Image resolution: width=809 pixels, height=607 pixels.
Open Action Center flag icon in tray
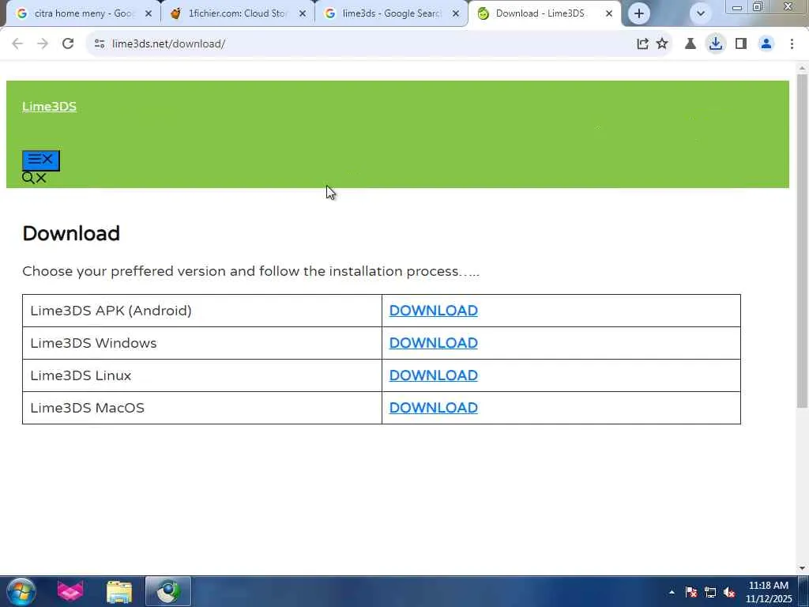[x=691, y=593]
